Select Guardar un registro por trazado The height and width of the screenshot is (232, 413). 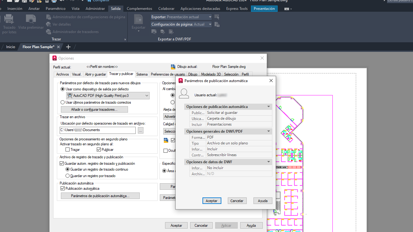pyautogui.click(x=67, y=176)
